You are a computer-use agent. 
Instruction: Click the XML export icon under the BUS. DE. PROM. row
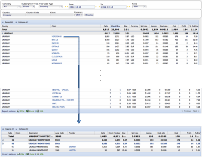pyautogui.click(x=38, y=111)
